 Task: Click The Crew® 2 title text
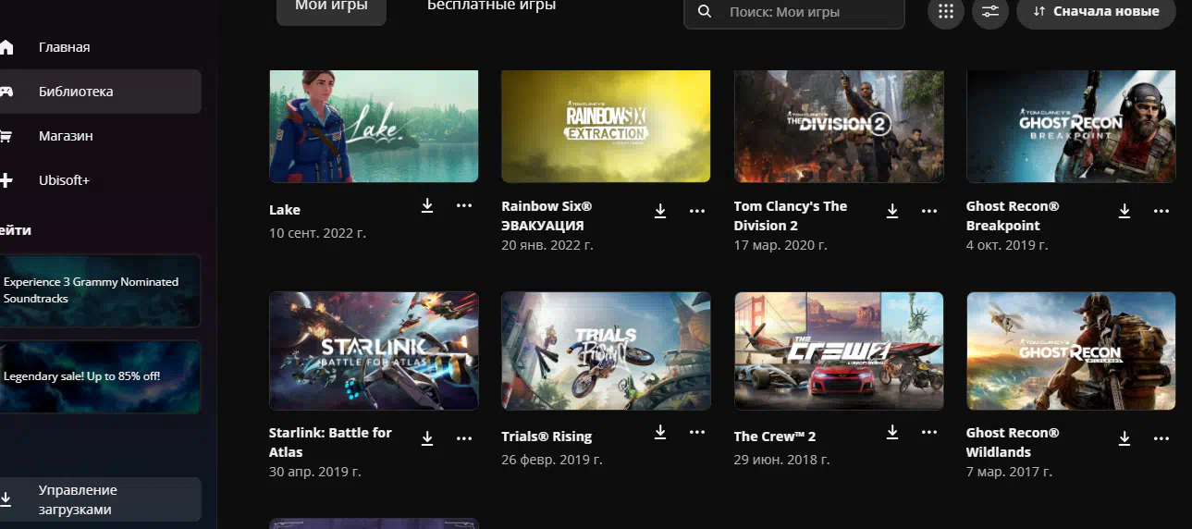coord(775,437)
